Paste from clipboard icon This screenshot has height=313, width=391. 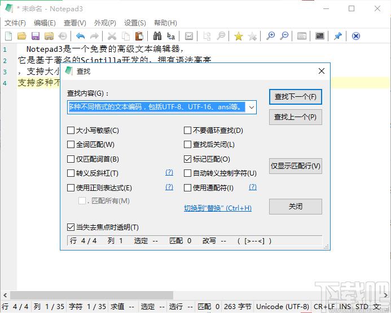tap(139, 36)
